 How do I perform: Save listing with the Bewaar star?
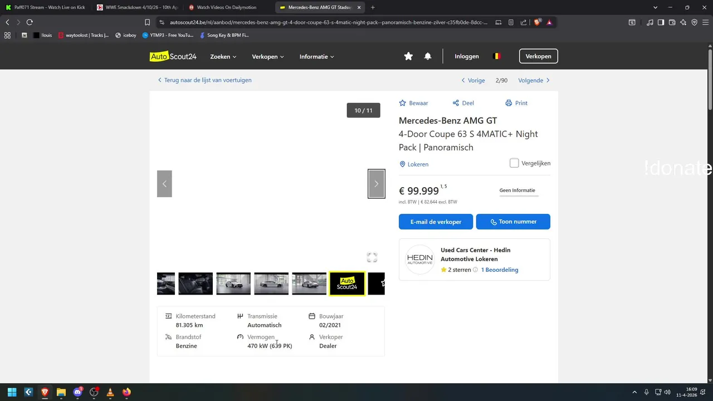[x=413, y=103]
